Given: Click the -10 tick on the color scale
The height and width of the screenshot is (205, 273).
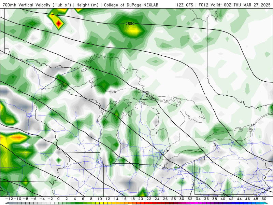Looking at the screenshot, I should tap(17, 199).
